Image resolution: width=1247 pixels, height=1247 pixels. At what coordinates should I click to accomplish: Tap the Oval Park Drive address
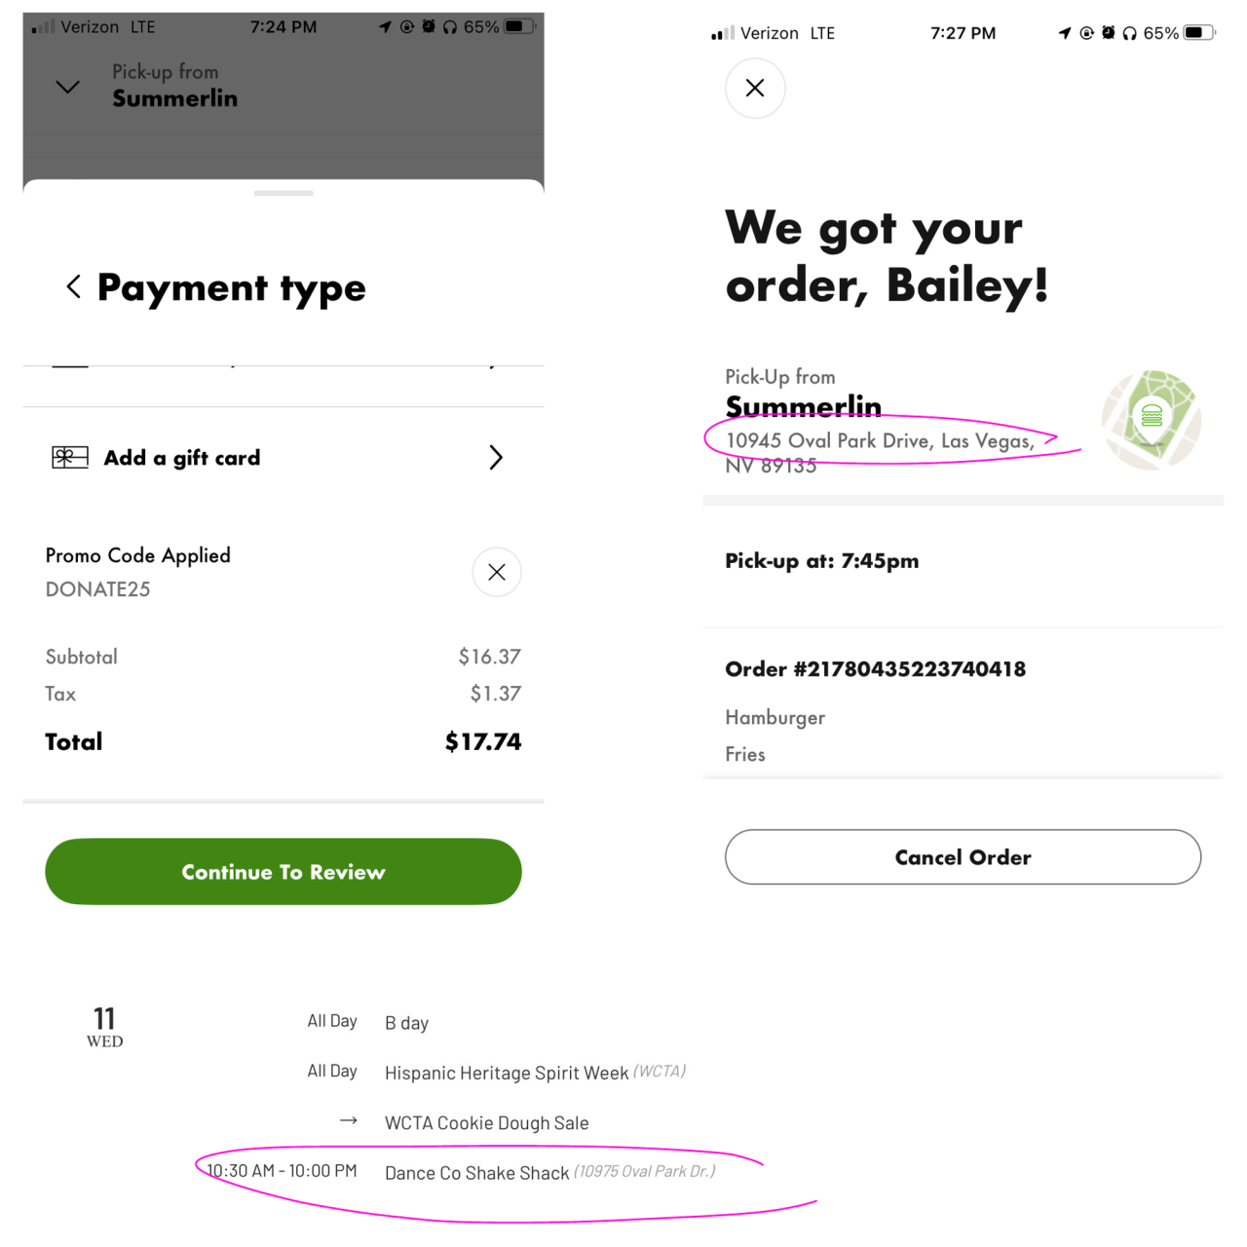pos(879,441)
